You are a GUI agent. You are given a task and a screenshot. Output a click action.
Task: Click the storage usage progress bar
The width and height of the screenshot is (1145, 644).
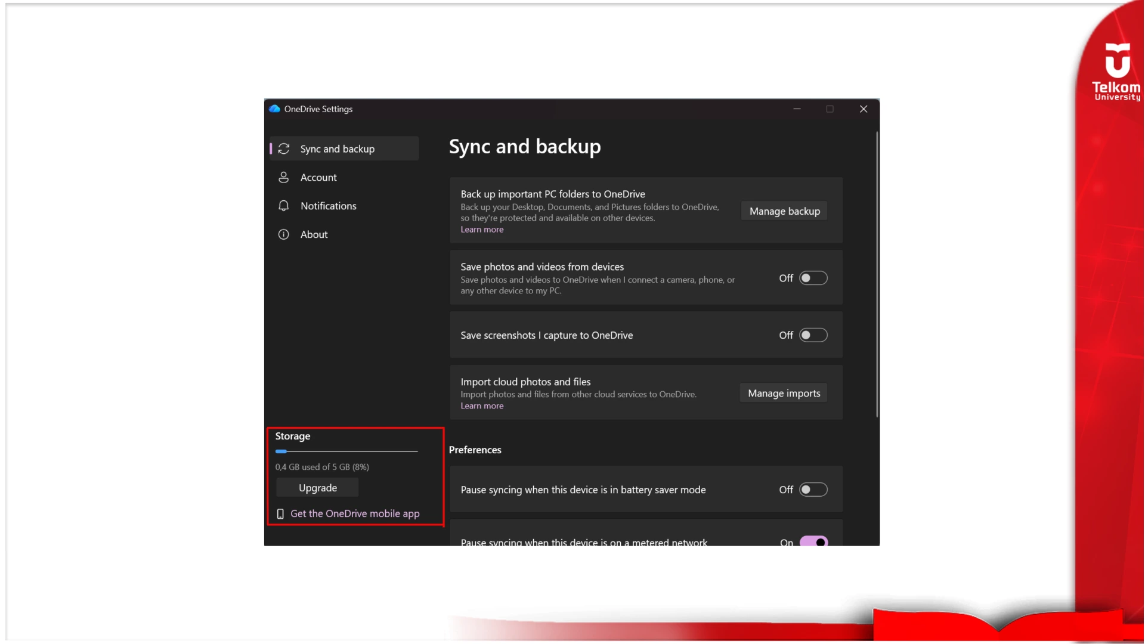346,451
